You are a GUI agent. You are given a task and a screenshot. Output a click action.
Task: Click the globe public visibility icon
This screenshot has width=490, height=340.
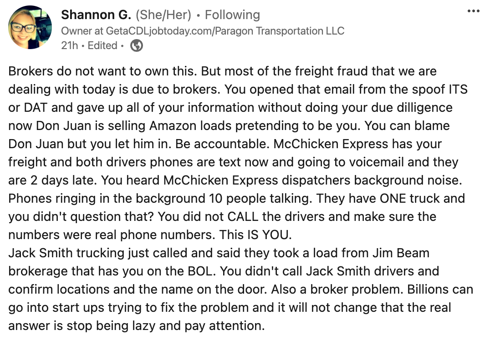click(x=137, y=45)
